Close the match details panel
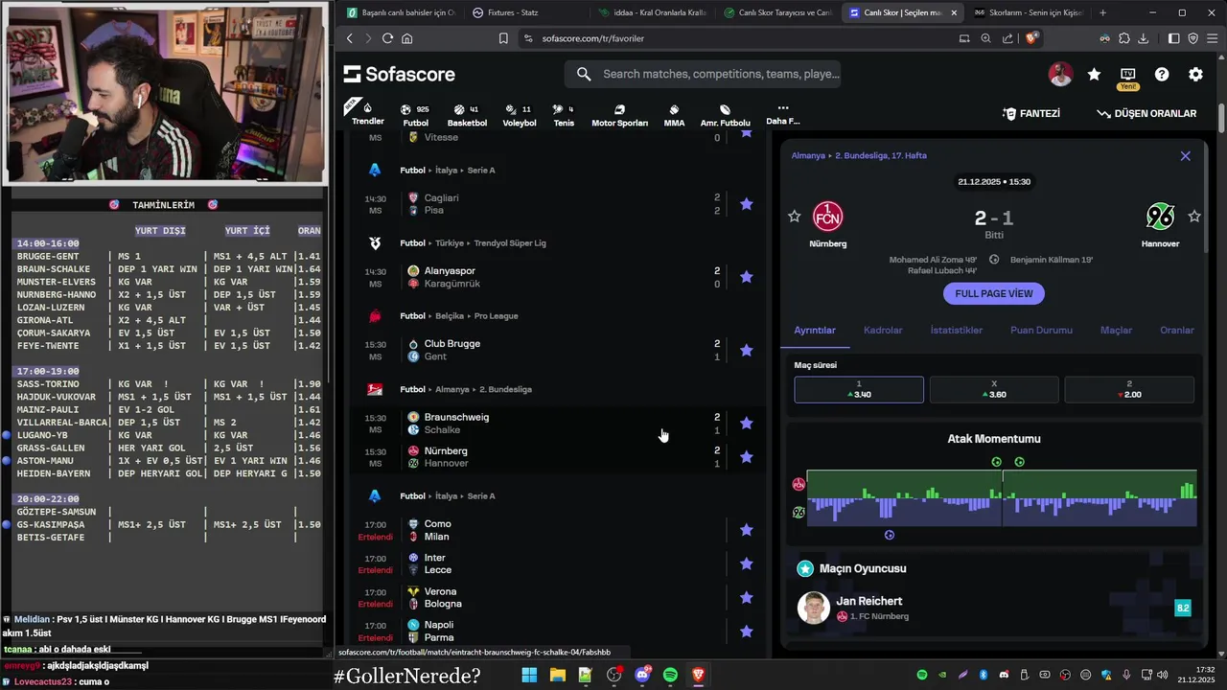This screenshot has height=690, width=1227. click(x=1186, y=155)
